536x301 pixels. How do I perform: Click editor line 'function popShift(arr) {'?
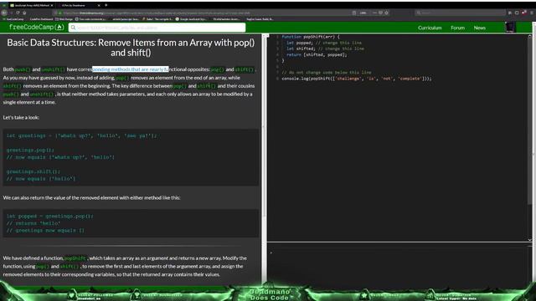(x=311, y=37)
